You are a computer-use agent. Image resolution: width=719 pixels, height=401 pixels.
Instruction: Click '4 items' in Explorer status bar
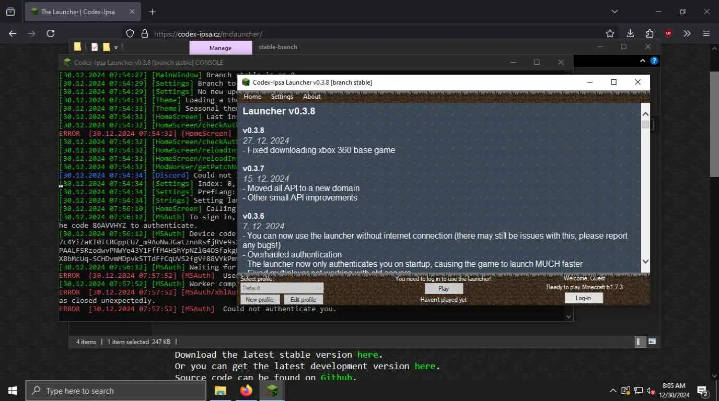coord(86,342)
